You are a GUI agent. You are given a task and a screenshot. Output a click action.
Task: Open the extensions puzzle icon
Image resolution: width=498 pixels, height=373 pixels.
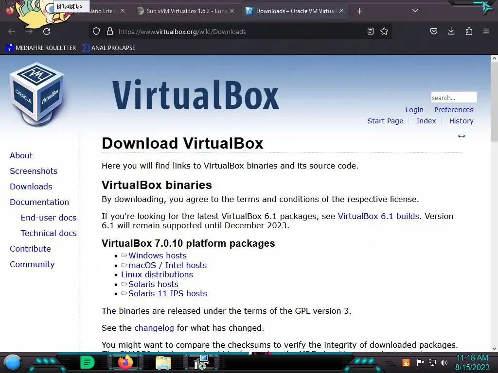coord(469,31)
